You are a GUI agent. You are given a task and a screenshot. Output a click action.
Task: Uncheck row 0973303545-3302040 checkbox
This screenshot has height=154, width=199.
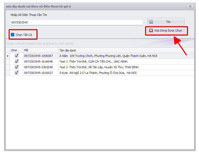tap(17, 67)
